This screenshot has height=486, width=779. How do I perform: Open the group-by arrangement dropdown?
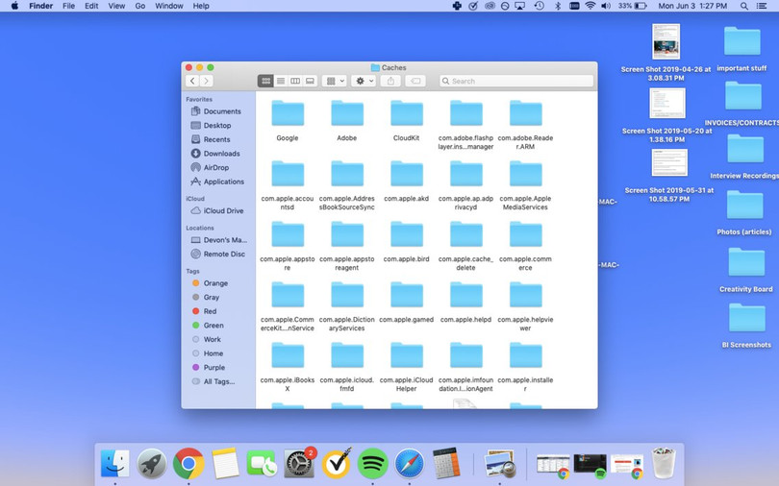335,82
